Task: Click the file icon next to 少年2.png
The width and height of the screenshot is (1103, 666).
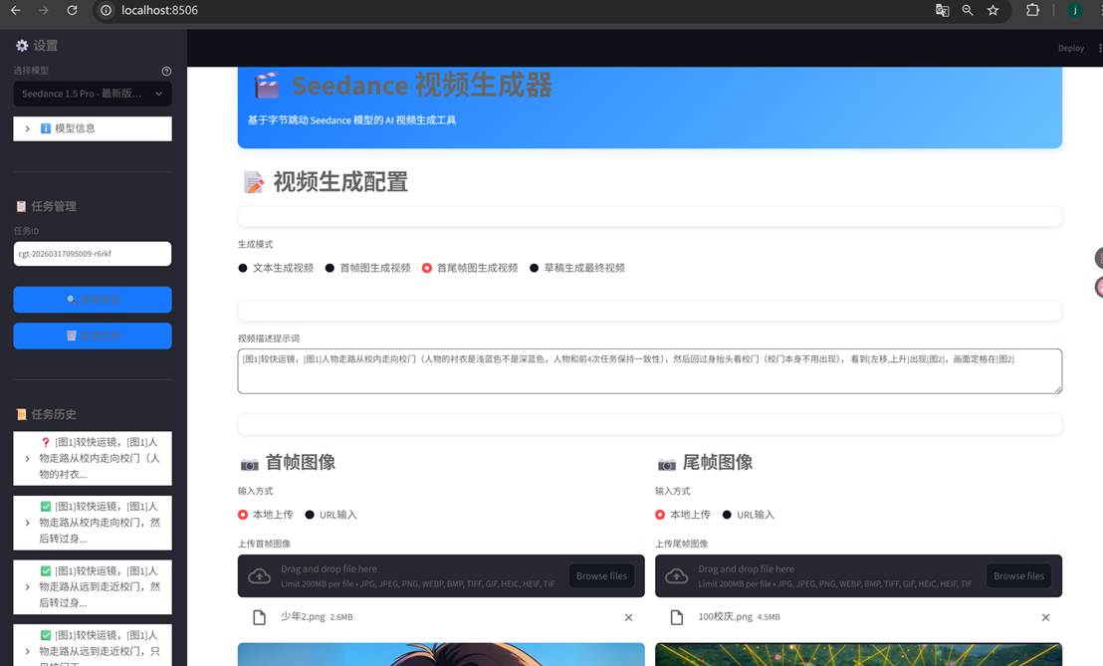Action: (260, 617)
